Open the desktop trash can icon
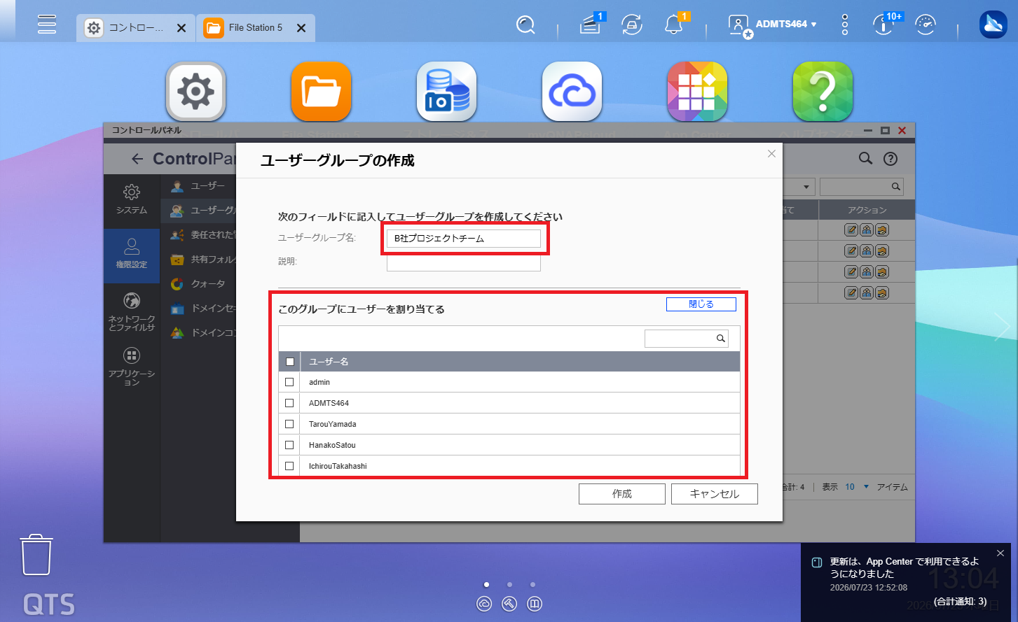1018x622 pixels. (36, 555)
